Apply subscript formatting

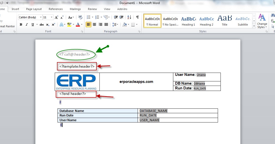[47, 25]
